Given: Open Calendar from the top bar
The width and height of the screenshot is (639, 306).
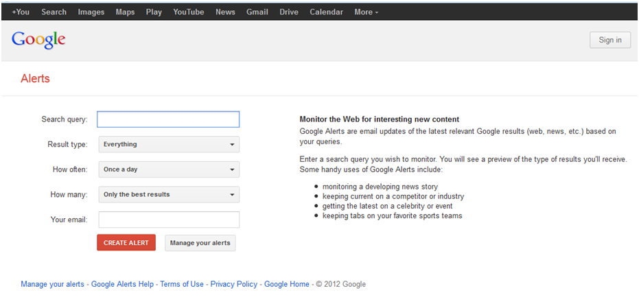Looking at the screenshot, I should (x=327, y=12).
